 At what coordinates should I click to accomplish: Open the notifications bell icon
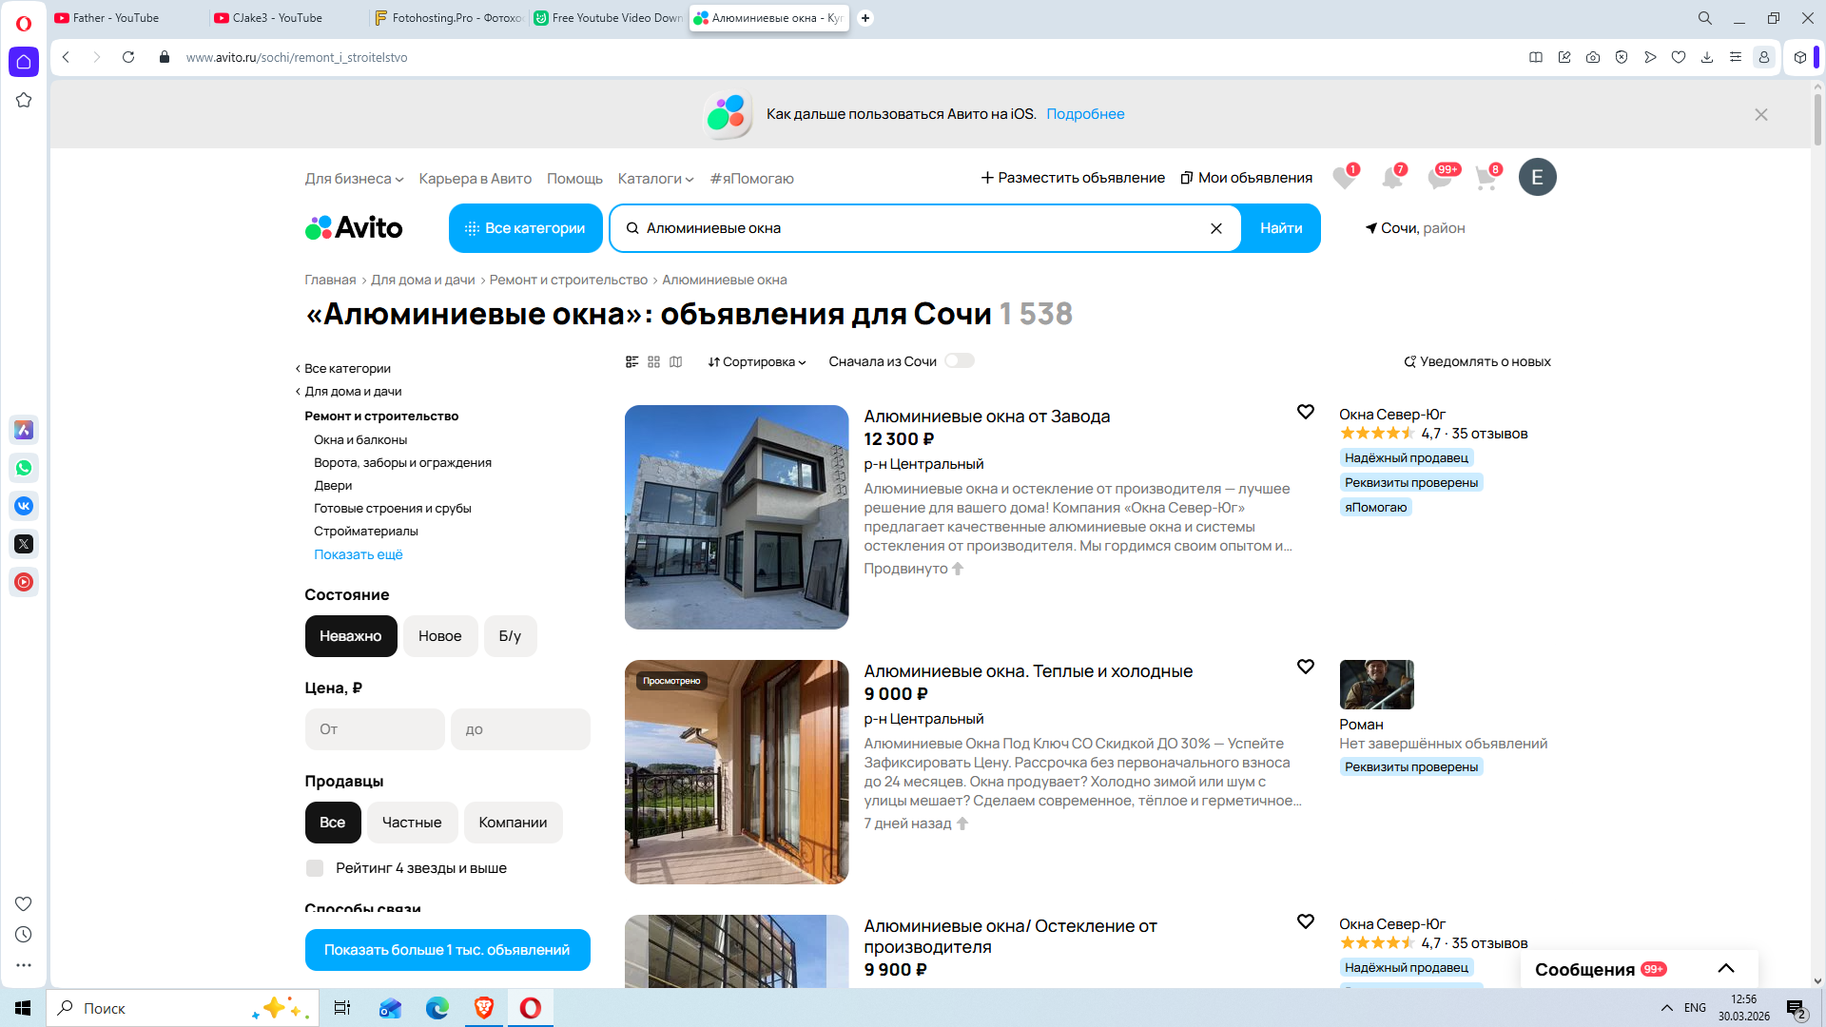coord(1392,178)
